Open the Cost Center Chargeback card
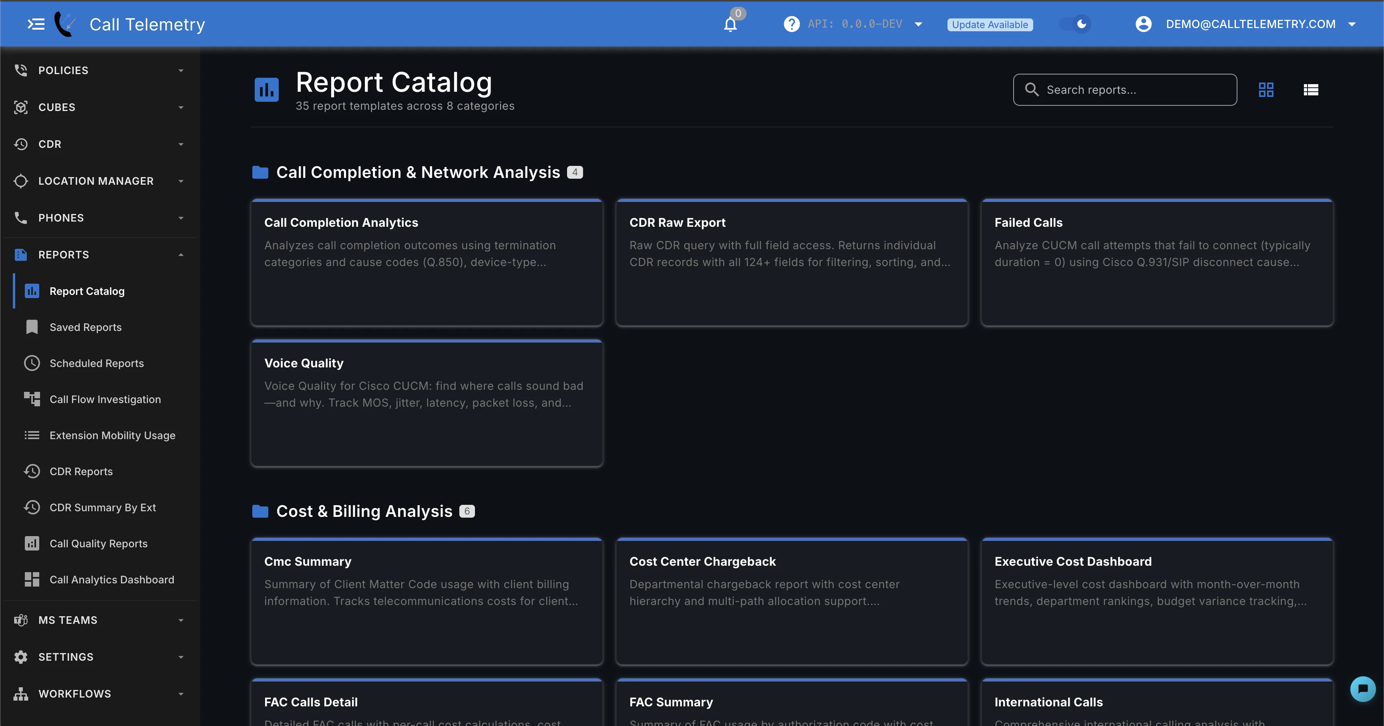 point(792,601)
